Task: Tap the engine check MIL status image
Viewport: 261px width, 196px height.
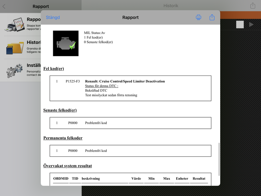Action: point(66,43)
